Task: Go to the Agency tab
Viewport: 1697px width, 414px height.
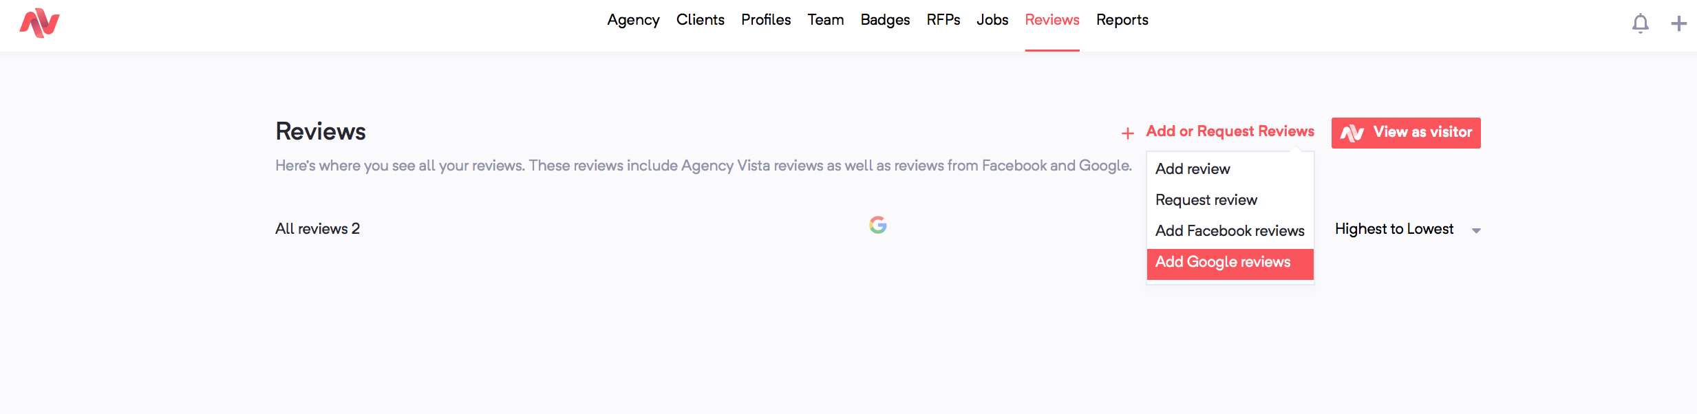Action: click(x=633, y=20)
